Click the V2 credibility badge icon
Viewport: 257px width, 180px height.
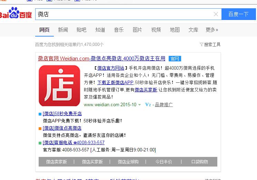click(148, 104)
